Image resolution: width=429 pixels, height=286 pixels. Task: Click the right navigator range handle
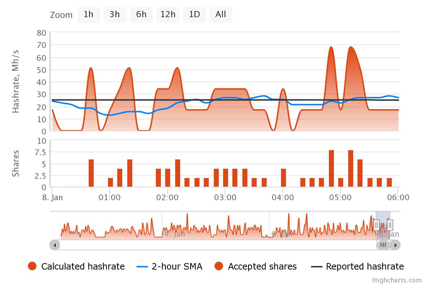(390, 225)
